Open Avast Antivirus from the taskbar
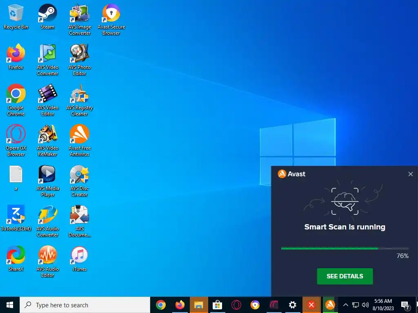Screen dimensions: 418x313 tap(330, 305)
